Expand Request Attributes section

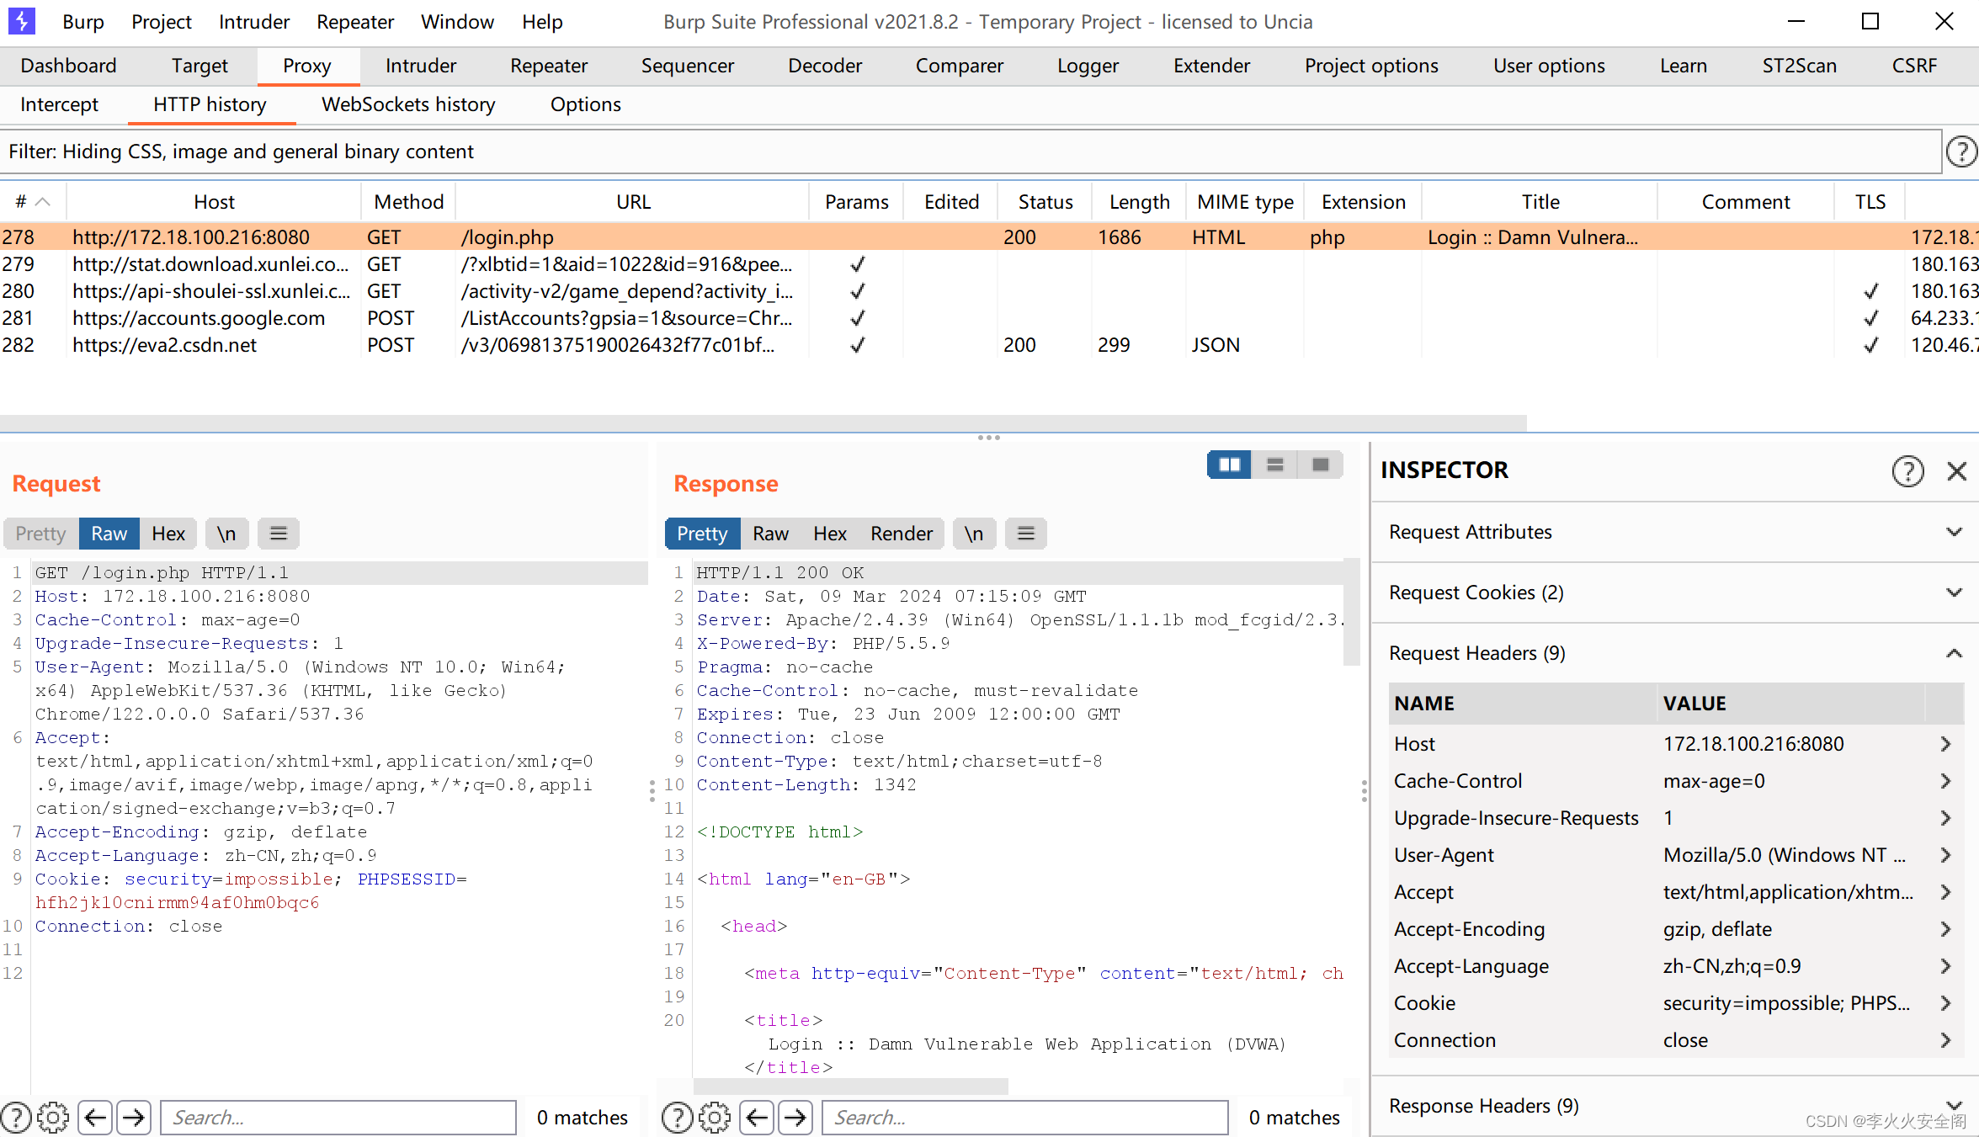coord(1675,532)
